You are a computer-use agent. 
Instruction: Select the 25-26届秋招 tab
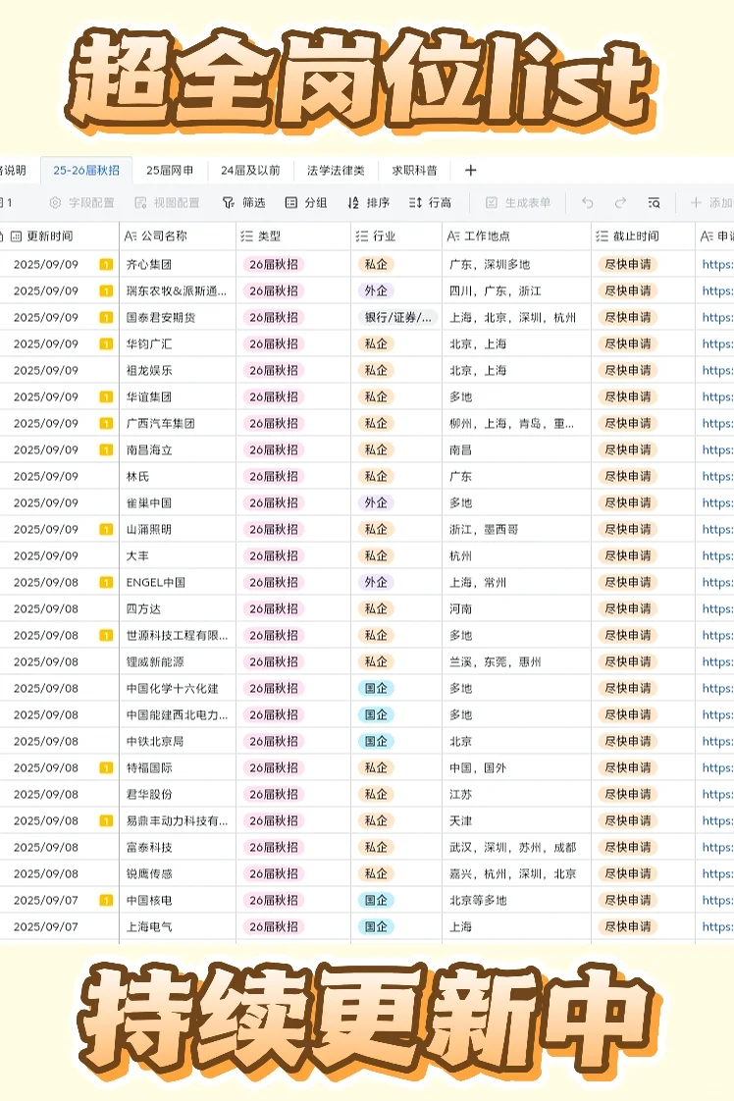click(x=86, y=171)
